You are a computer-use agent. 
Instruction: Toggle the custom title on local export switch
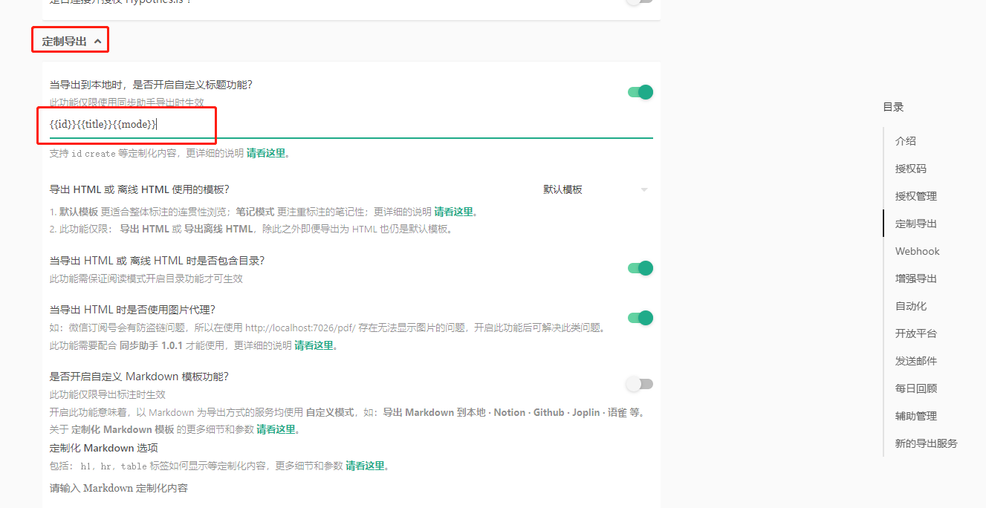(640, 92)
